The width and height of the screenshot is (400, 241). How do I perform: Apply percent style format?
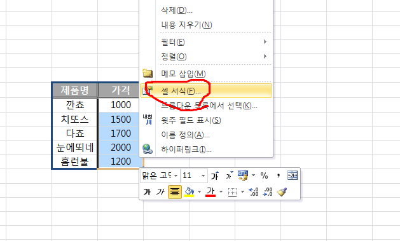point(264,176)
